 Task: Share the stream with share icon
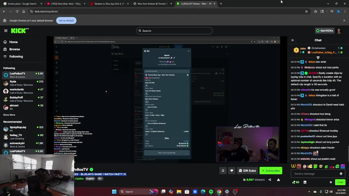click(270, 180)
